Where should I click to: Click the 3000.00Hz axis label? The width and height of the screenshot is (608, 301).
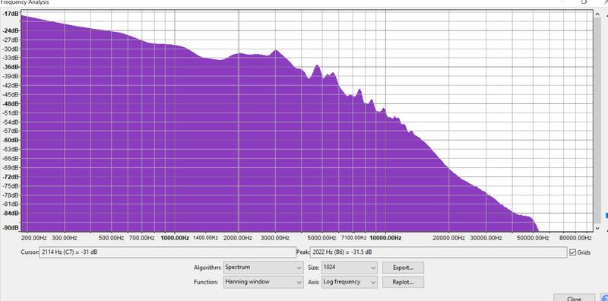275,238
